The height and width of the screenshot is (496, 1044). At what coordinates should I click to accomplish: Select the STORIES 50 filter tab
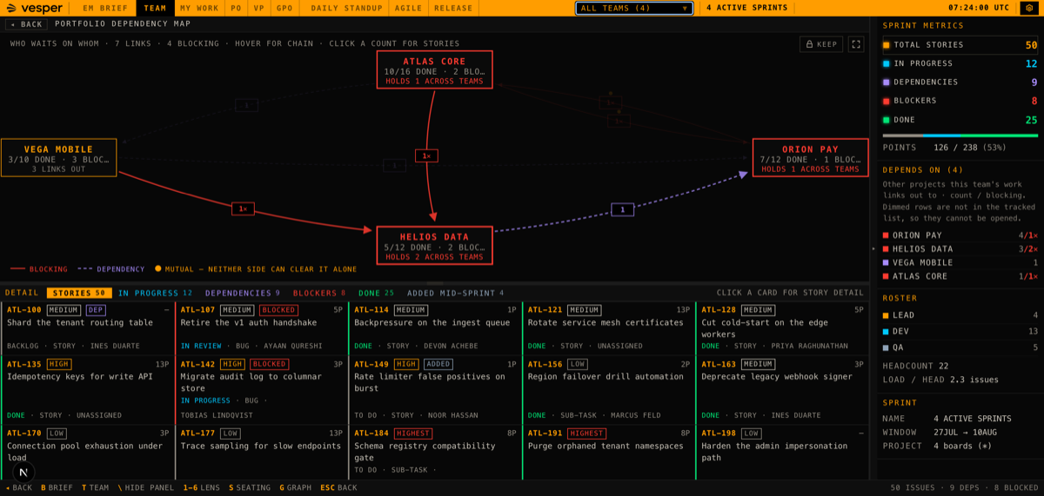[x=79, y=293]
